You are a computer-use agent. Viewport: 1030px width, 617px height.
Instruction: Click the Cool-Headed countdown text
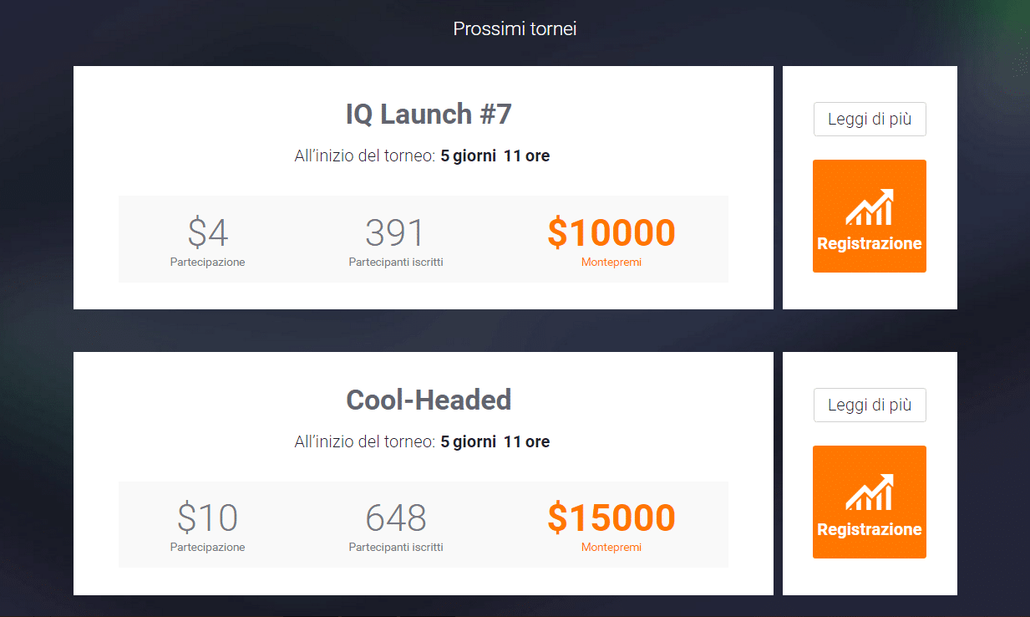point(422,442)
